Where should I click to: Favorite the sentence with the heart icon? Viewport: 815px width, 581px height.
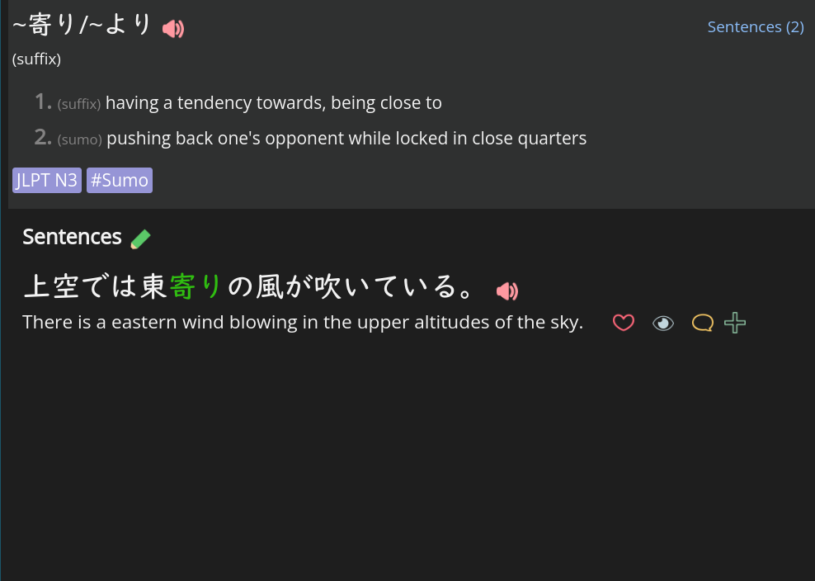[x=623, y=323]
